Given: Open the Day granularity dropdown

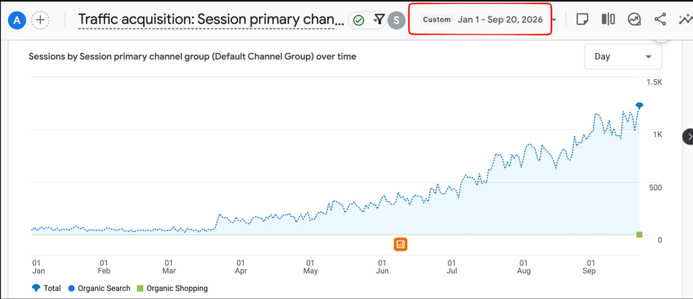Looking at the screenshot, I should click(x=623, y=57).
